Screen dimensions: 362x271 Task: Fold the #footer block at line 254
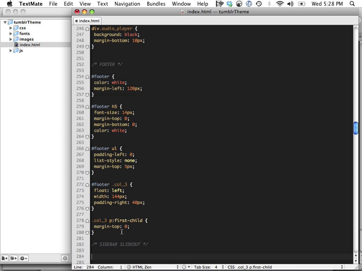click(87, 77)
